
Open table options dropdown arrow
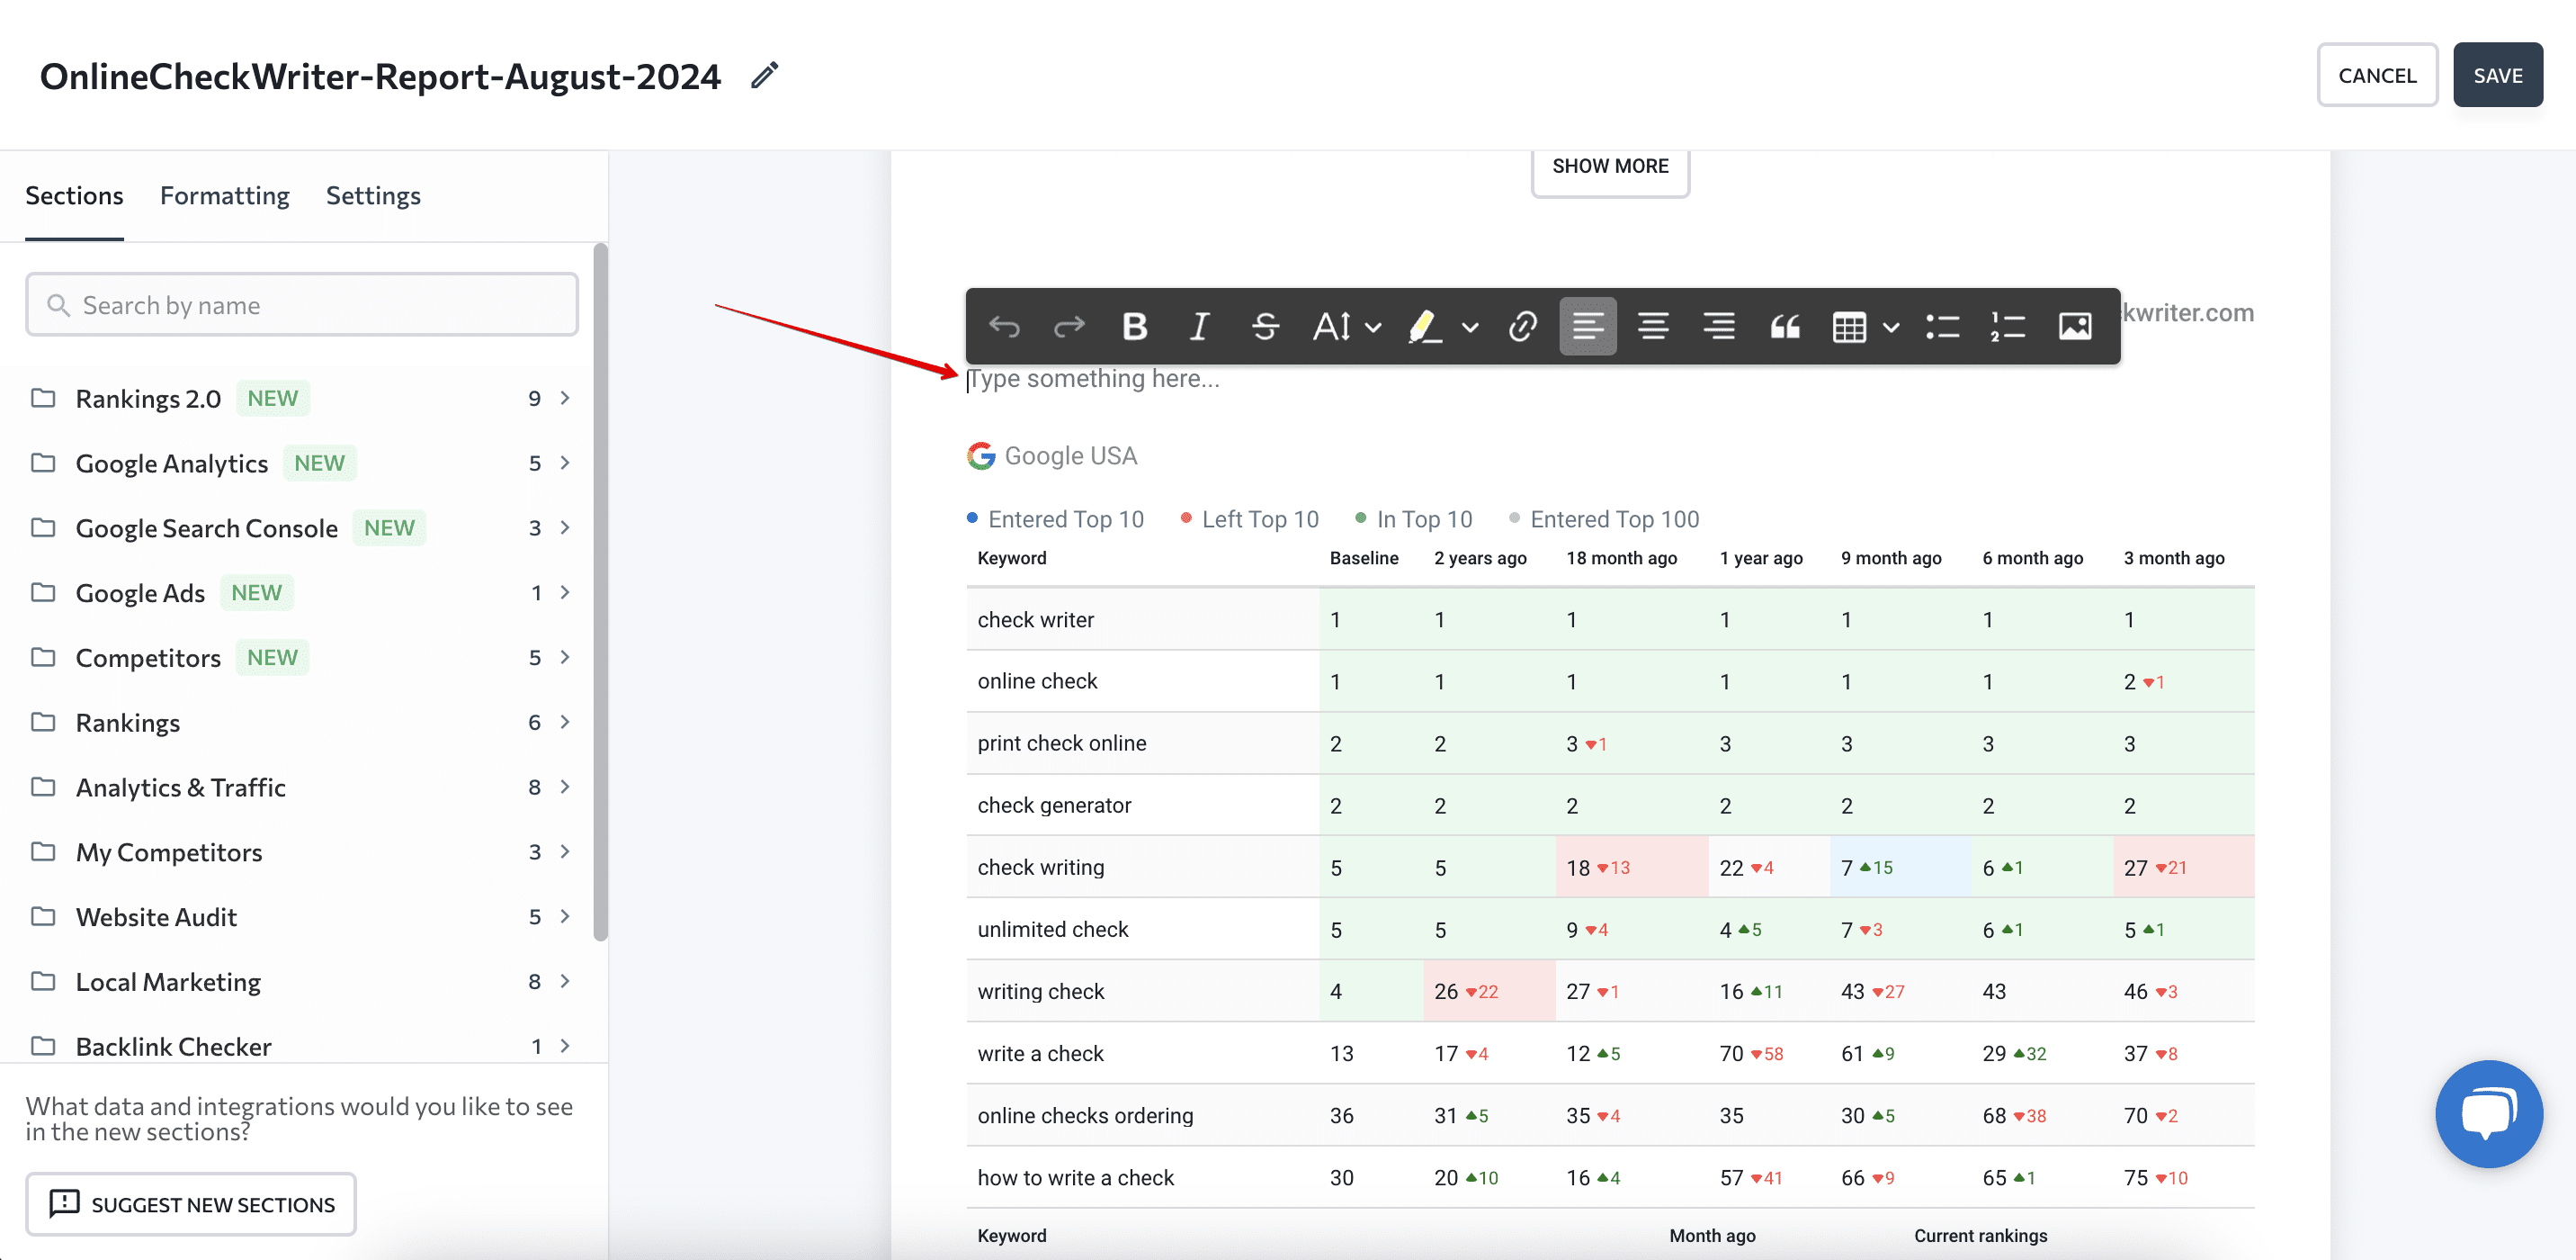1890,328
